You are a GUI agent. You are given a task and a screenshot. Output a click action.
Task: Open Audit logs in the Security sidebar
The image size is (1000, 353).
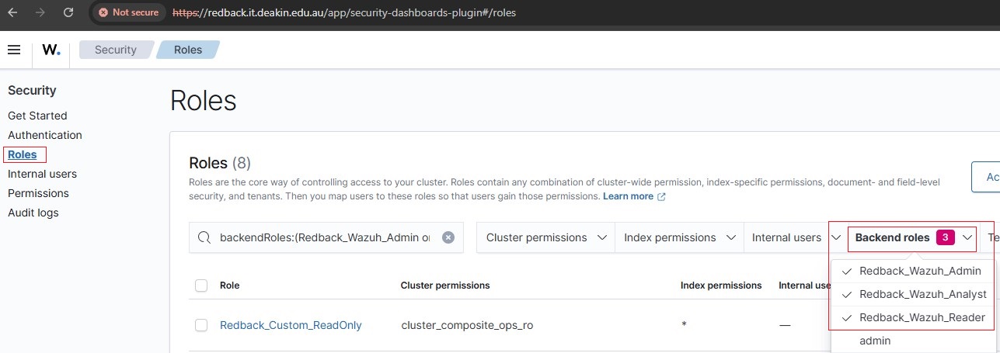coord(33,213)
